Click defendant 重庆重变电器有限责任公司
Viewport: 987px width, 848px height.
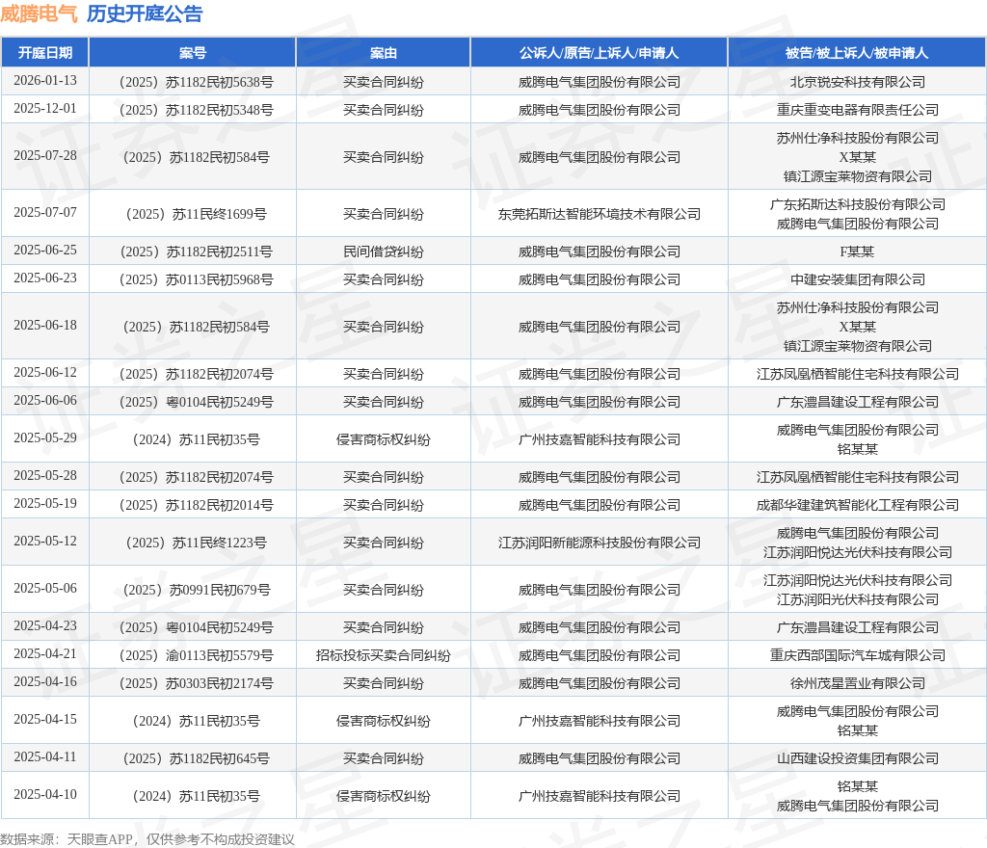[857, 110]
